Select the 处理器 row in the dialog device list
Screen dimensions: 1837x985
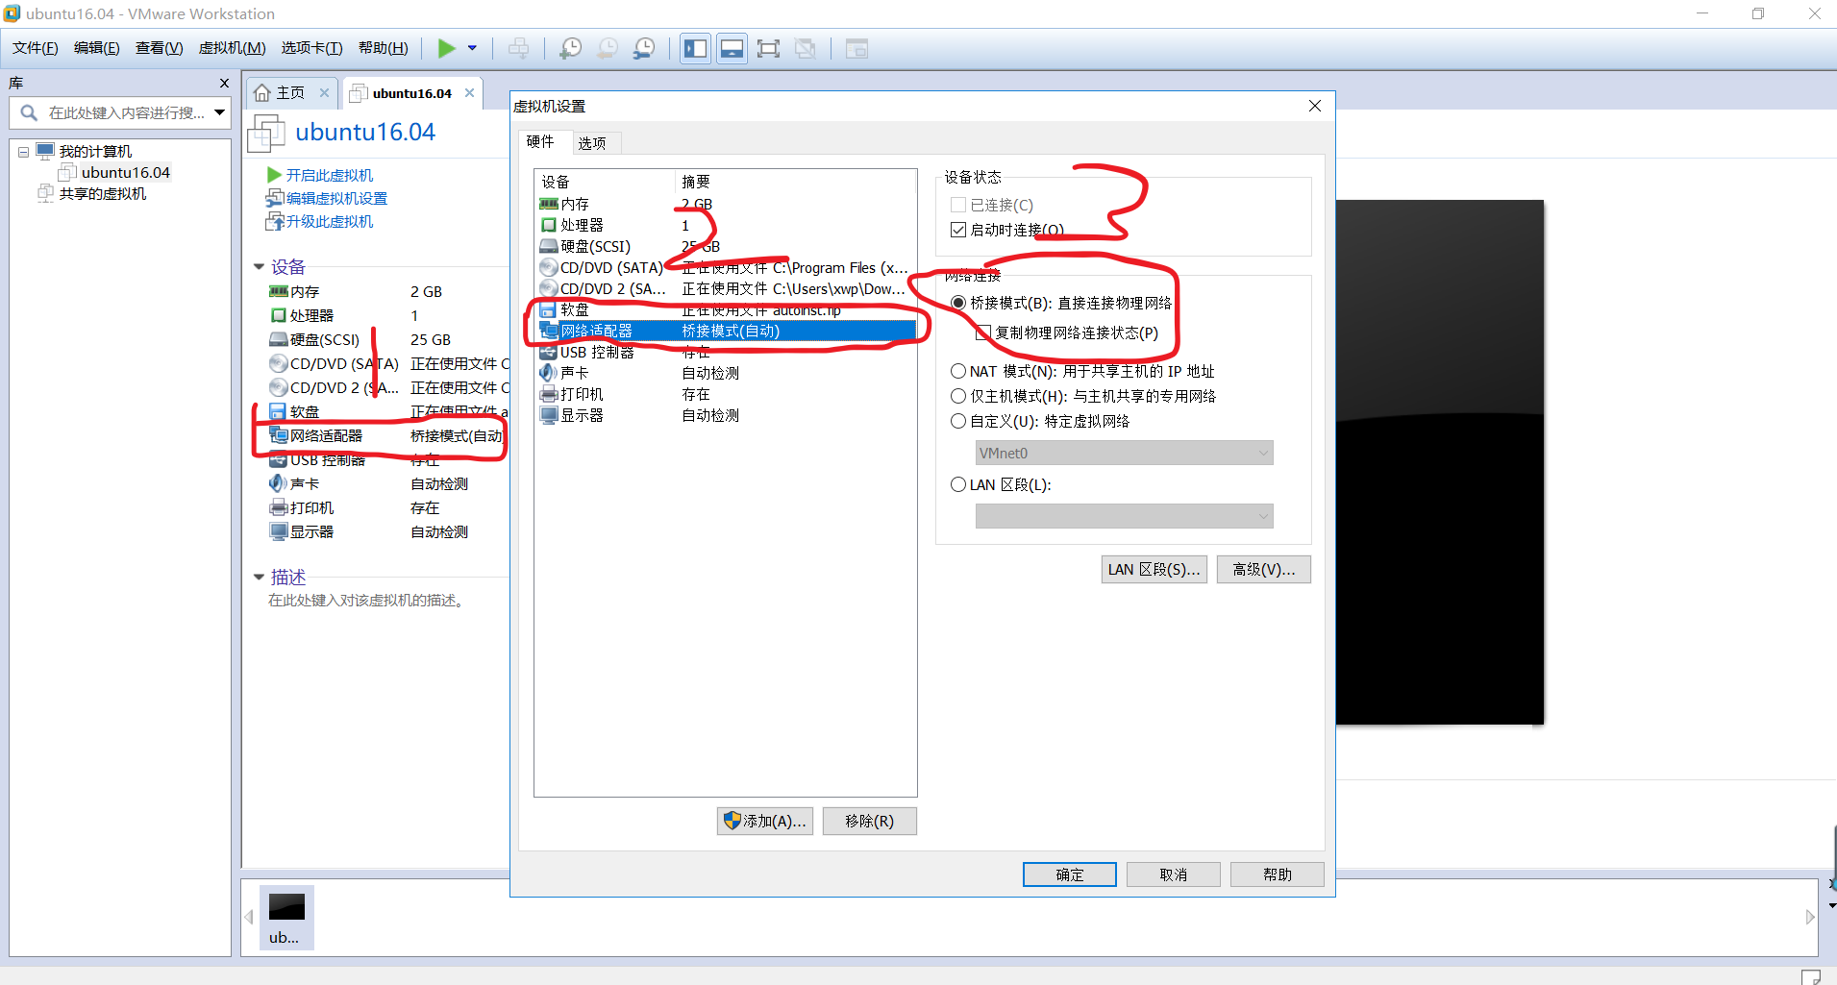[726, 226]
